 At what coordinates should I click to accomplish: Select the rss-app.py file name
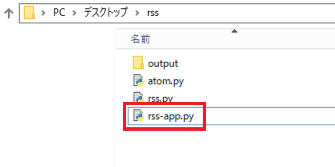point(171,116)
